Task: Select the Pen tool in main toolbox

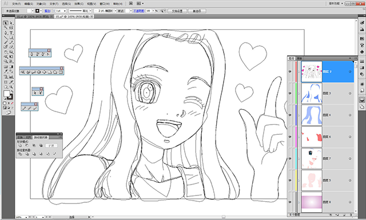Action: (x=6, y=33)
